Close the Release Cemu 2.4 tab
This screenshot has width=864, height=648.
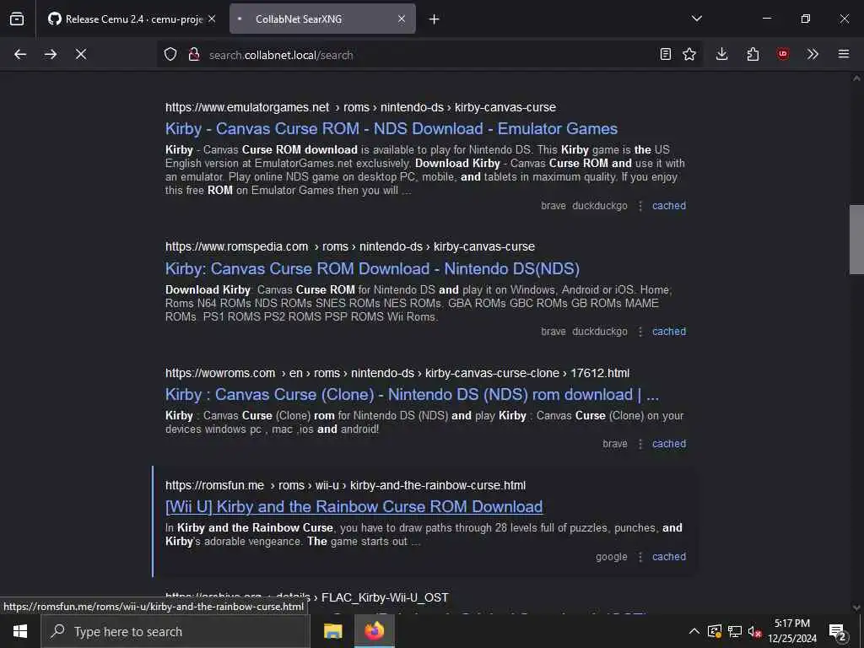pyautogui.click(x=212, y=19)
